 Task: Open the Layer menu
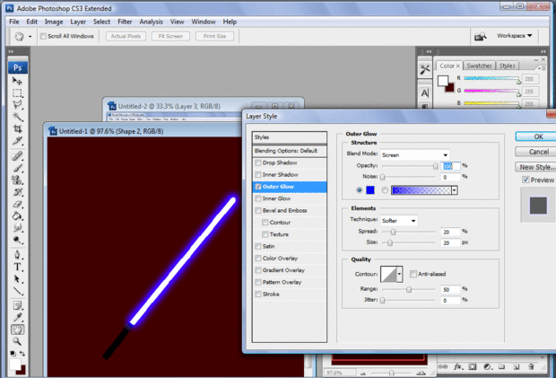point(78,22)
